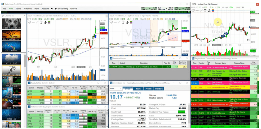
Task: Sort Ready to Rip by Rel Vol column
Action: pos(74,88)
